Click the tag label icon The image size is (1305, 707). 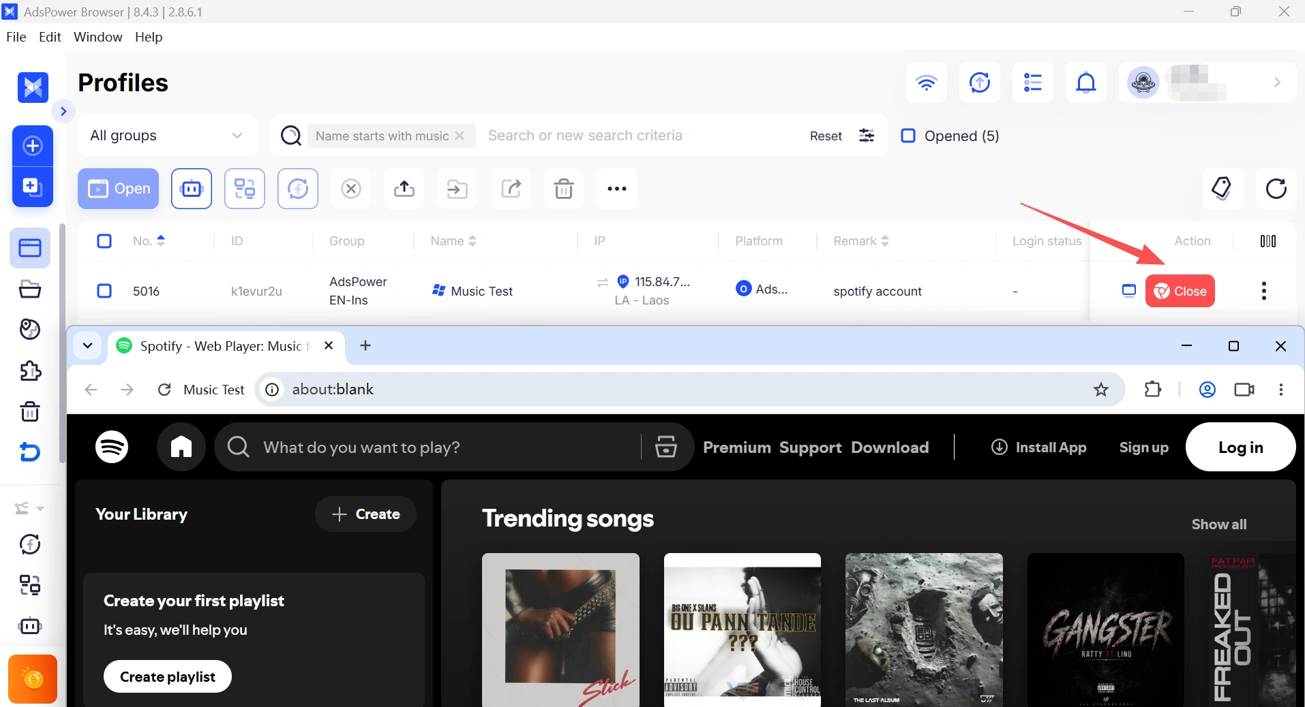[1222, 189]
